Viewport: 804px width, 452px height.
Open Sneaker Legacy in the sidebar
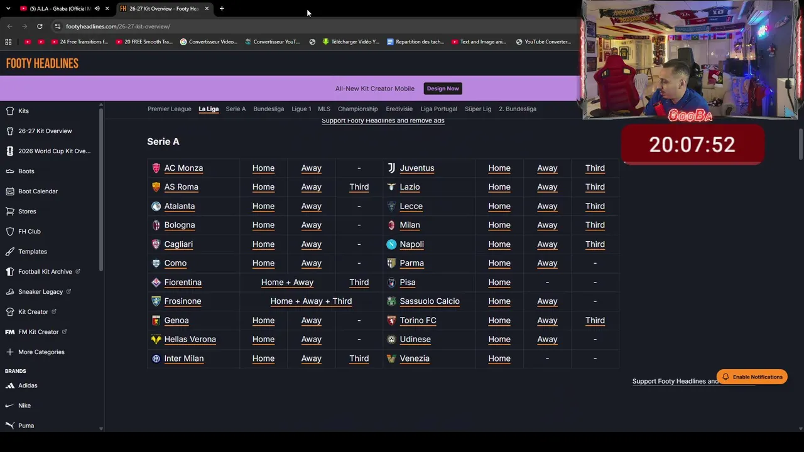pos(38,292)
